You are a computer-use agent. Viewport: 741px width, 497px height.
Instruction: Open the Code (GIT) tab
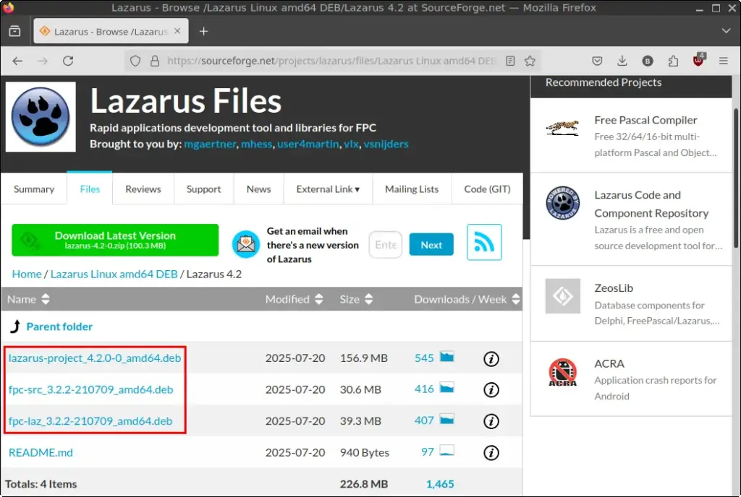(487, 189)
